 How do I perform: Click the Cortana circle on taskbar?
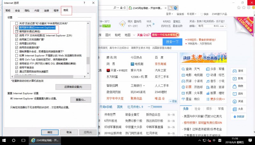tap(14, 140)
